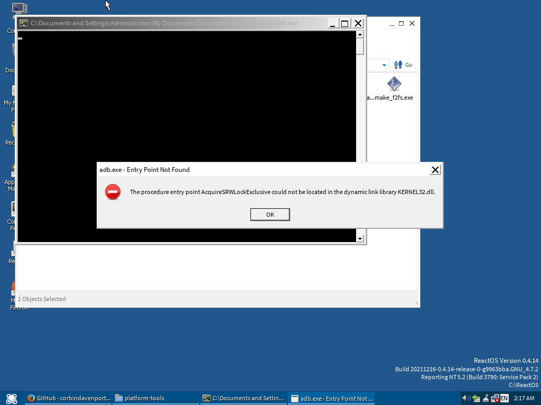Image resolution: width=541 pixels, height=405 pixels.
Task: Click OK to dismiss the error
Action: tap(270, 214)
